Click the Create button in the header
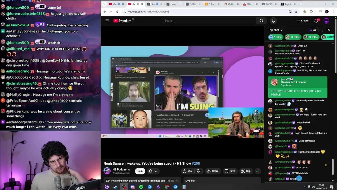The width and height of the screenshot is (337, 190). (302, 21)
